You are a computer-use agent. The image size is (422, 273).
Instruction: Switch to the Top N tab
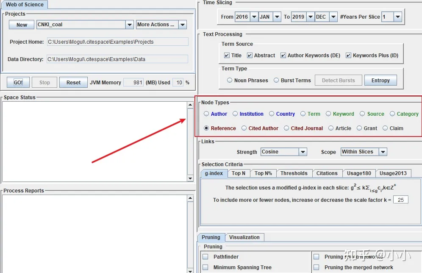tap(239, 173)
